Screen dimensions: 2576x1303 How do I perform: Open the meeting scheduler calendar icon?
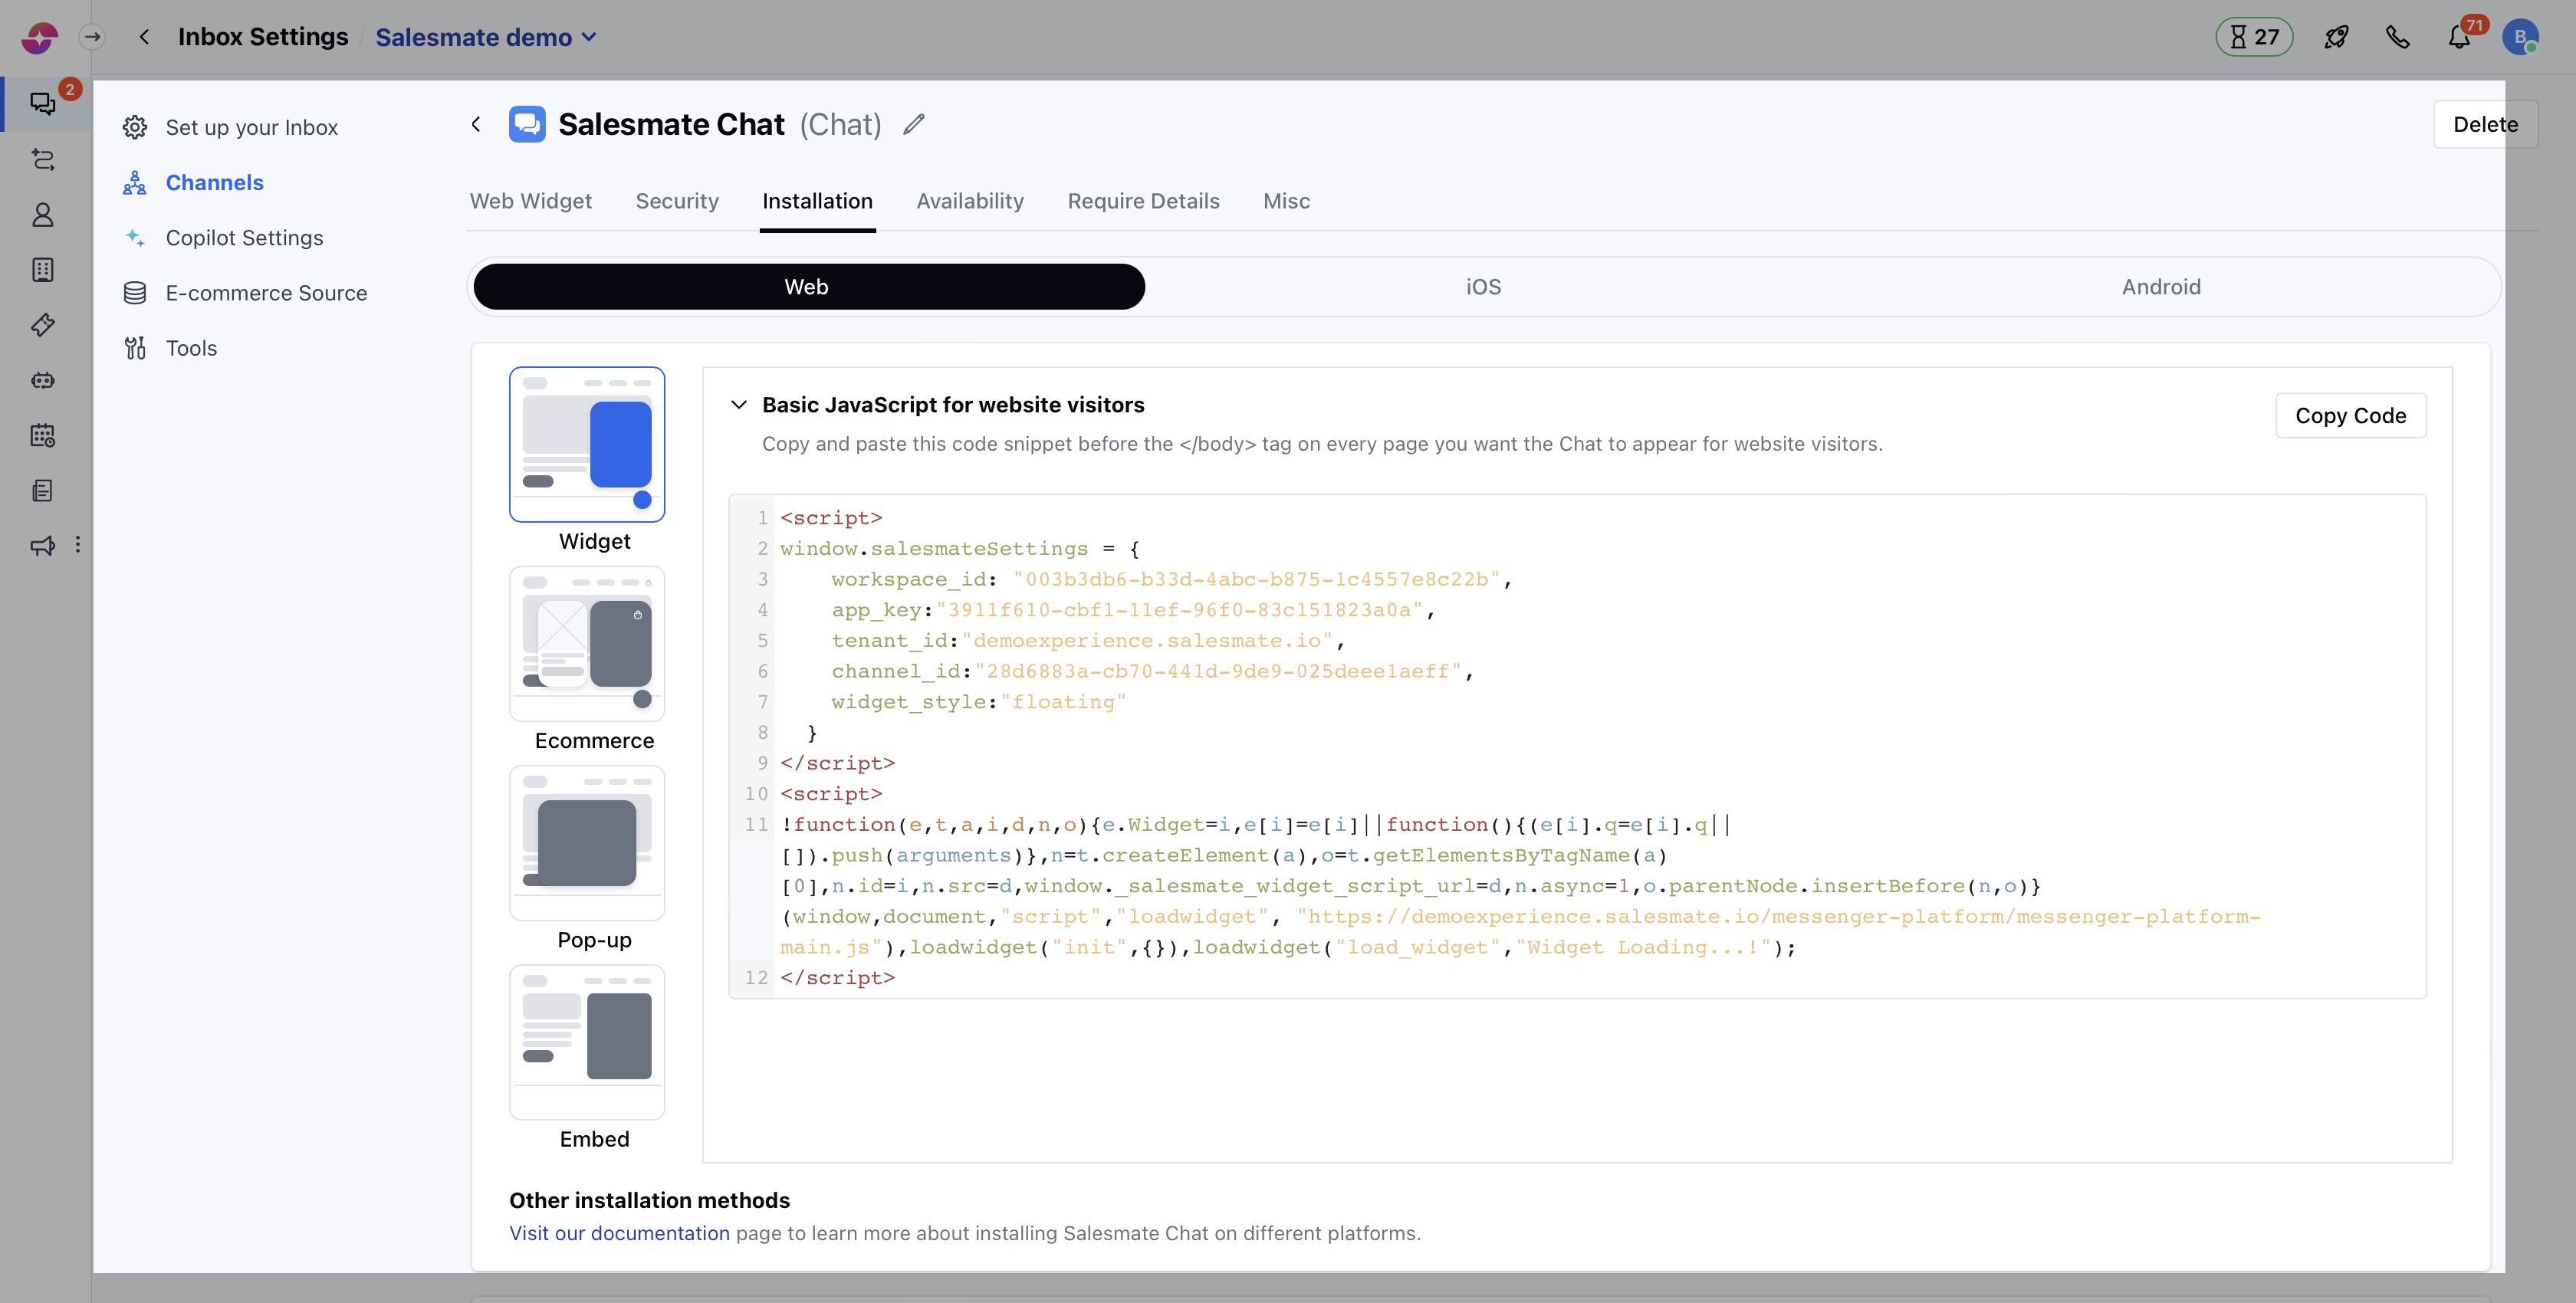pos(42,435)
